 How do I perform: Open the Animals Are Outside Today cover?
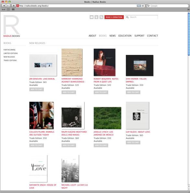[x=42, y=115]
